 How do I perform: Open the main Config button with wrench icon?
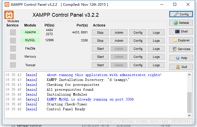point(181,14)
